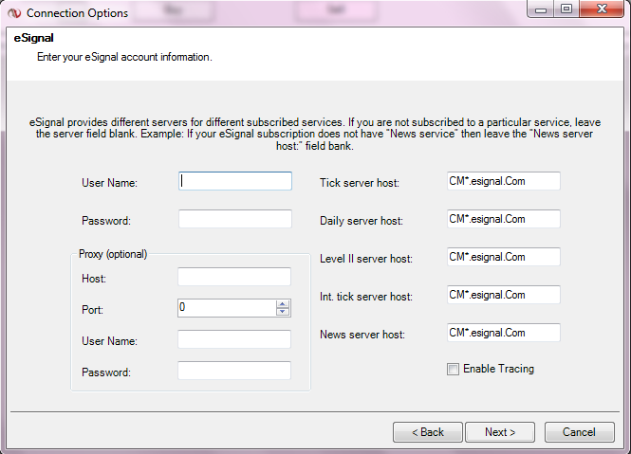Decrease the proxy Port value with down arrow
Screen dimensions: 631x454
pyautogui.click(x=283, y=312)
